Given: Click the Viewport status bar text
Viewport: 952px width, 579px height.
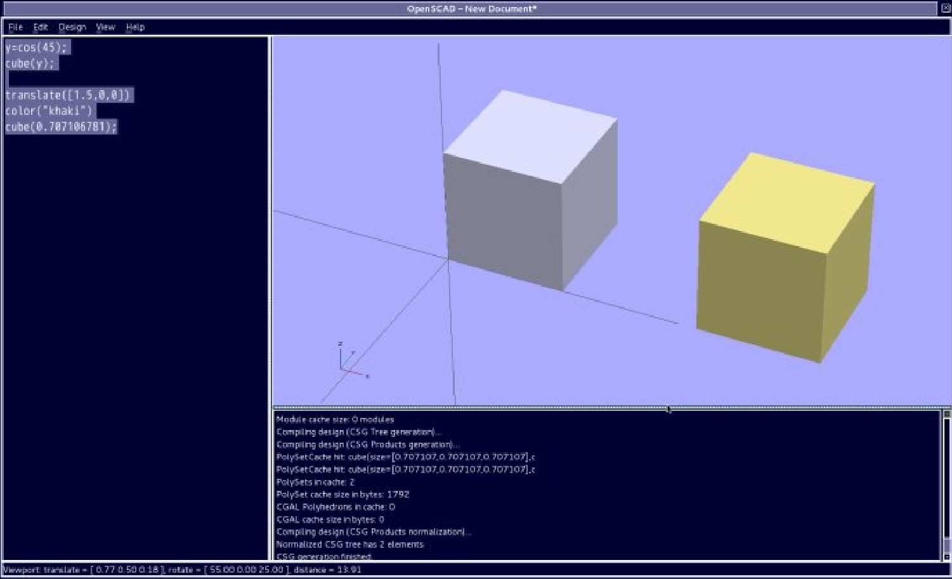Looking at the screenshot, I should coord(182,569).
